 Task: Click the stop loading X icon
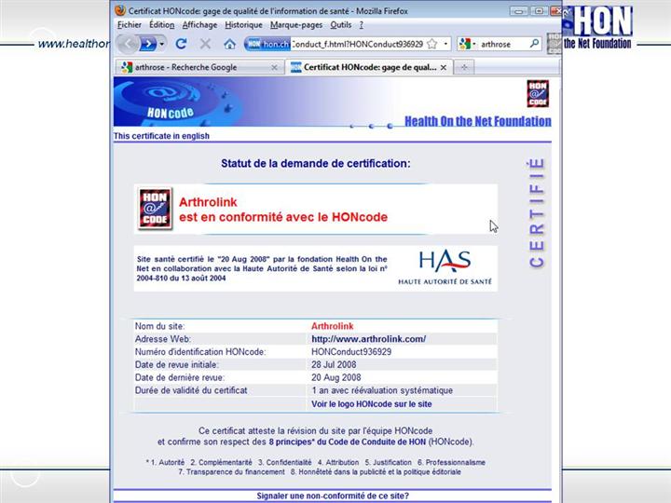tap(205, 44)
